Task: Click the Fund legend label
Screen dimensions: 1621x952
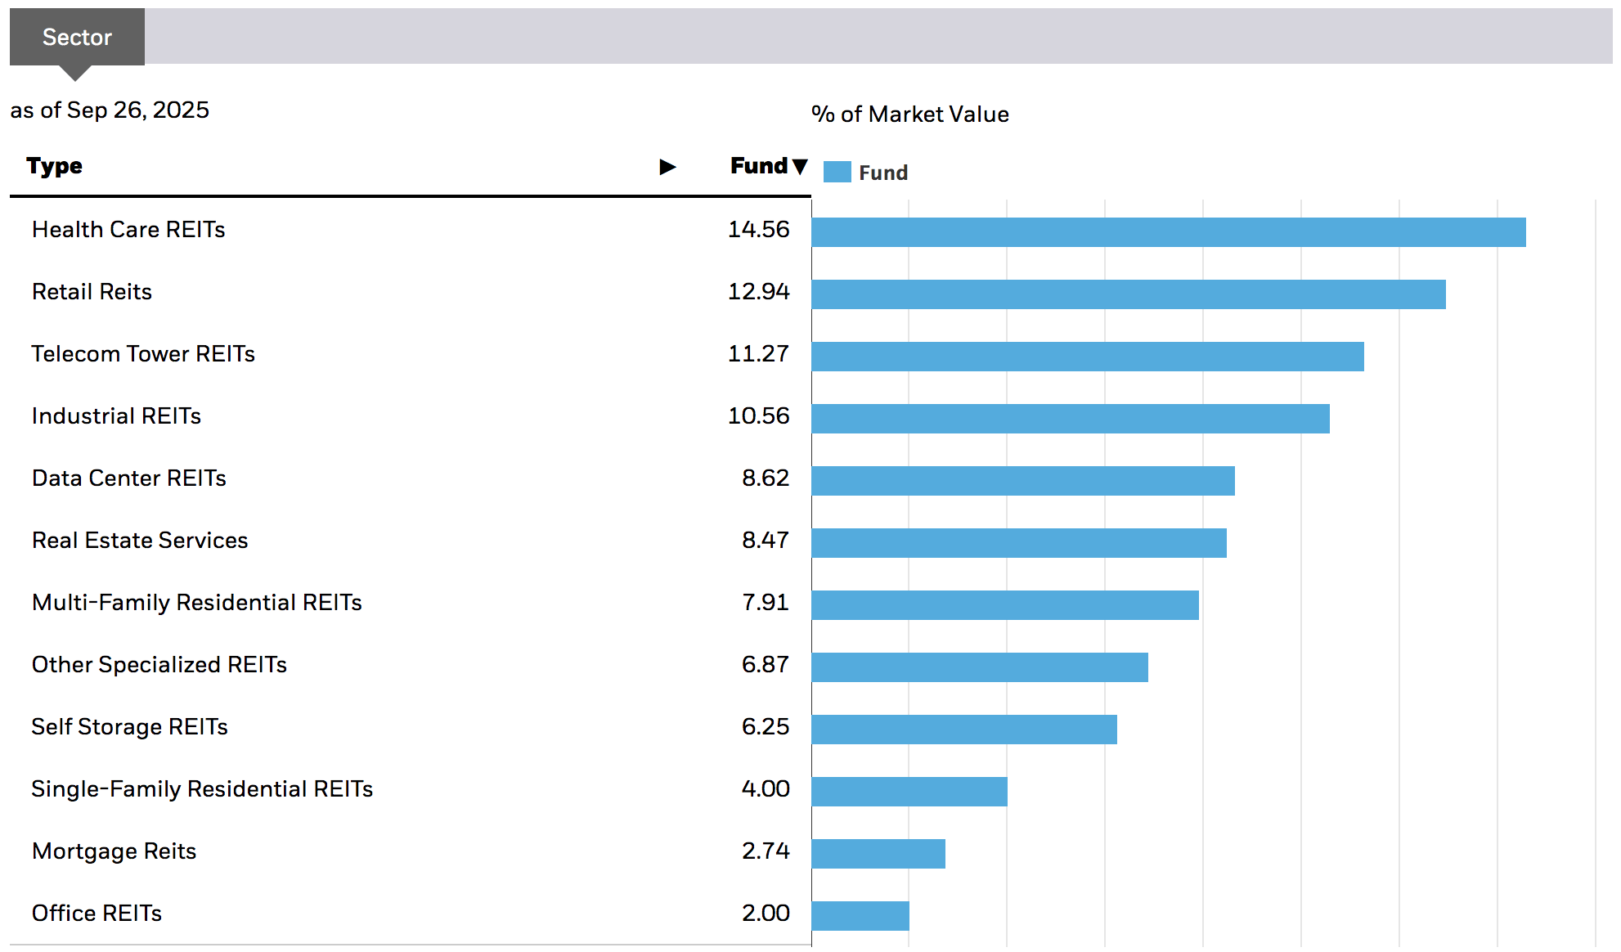Action: pos(883,173)
